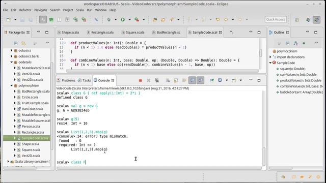
Task: Click the New file toolbar icon
Action: coord(9,19)
